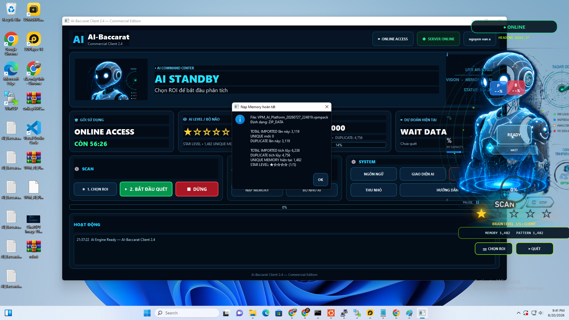Confirm the Nạp Memory dialog with OK
The image size is (569, 320).
[x=320, y=180]
